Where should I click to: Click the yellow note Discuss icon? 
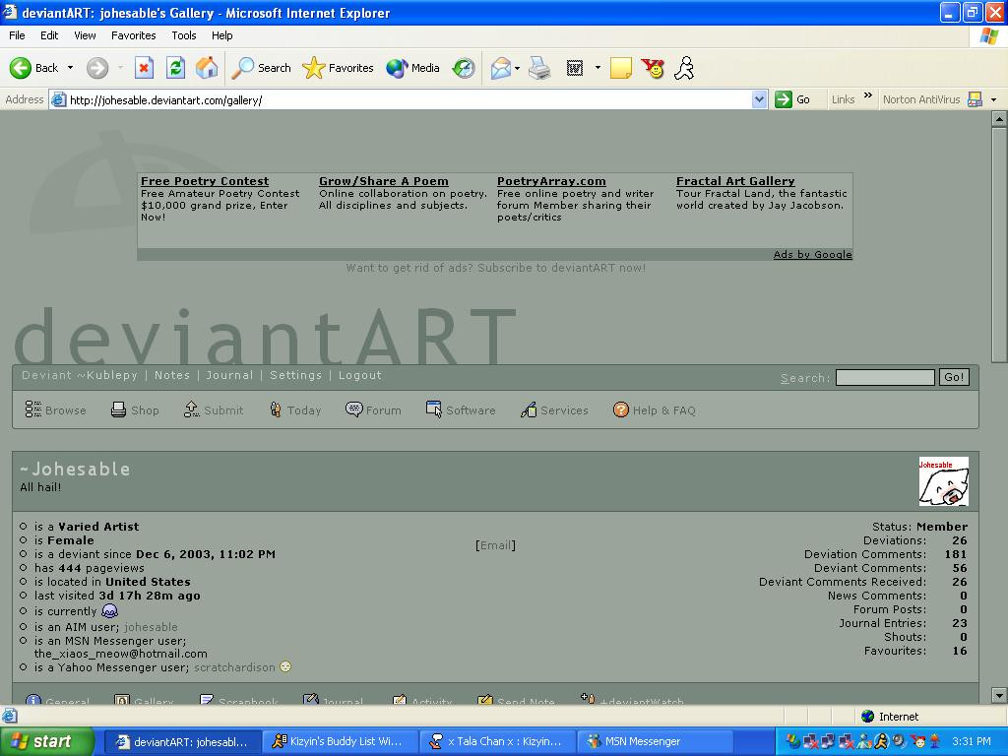click(x=620, y=68)
